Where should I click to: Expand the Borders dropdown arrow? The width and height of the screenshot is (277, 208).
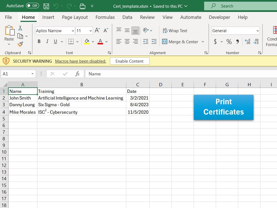[77, 42]
